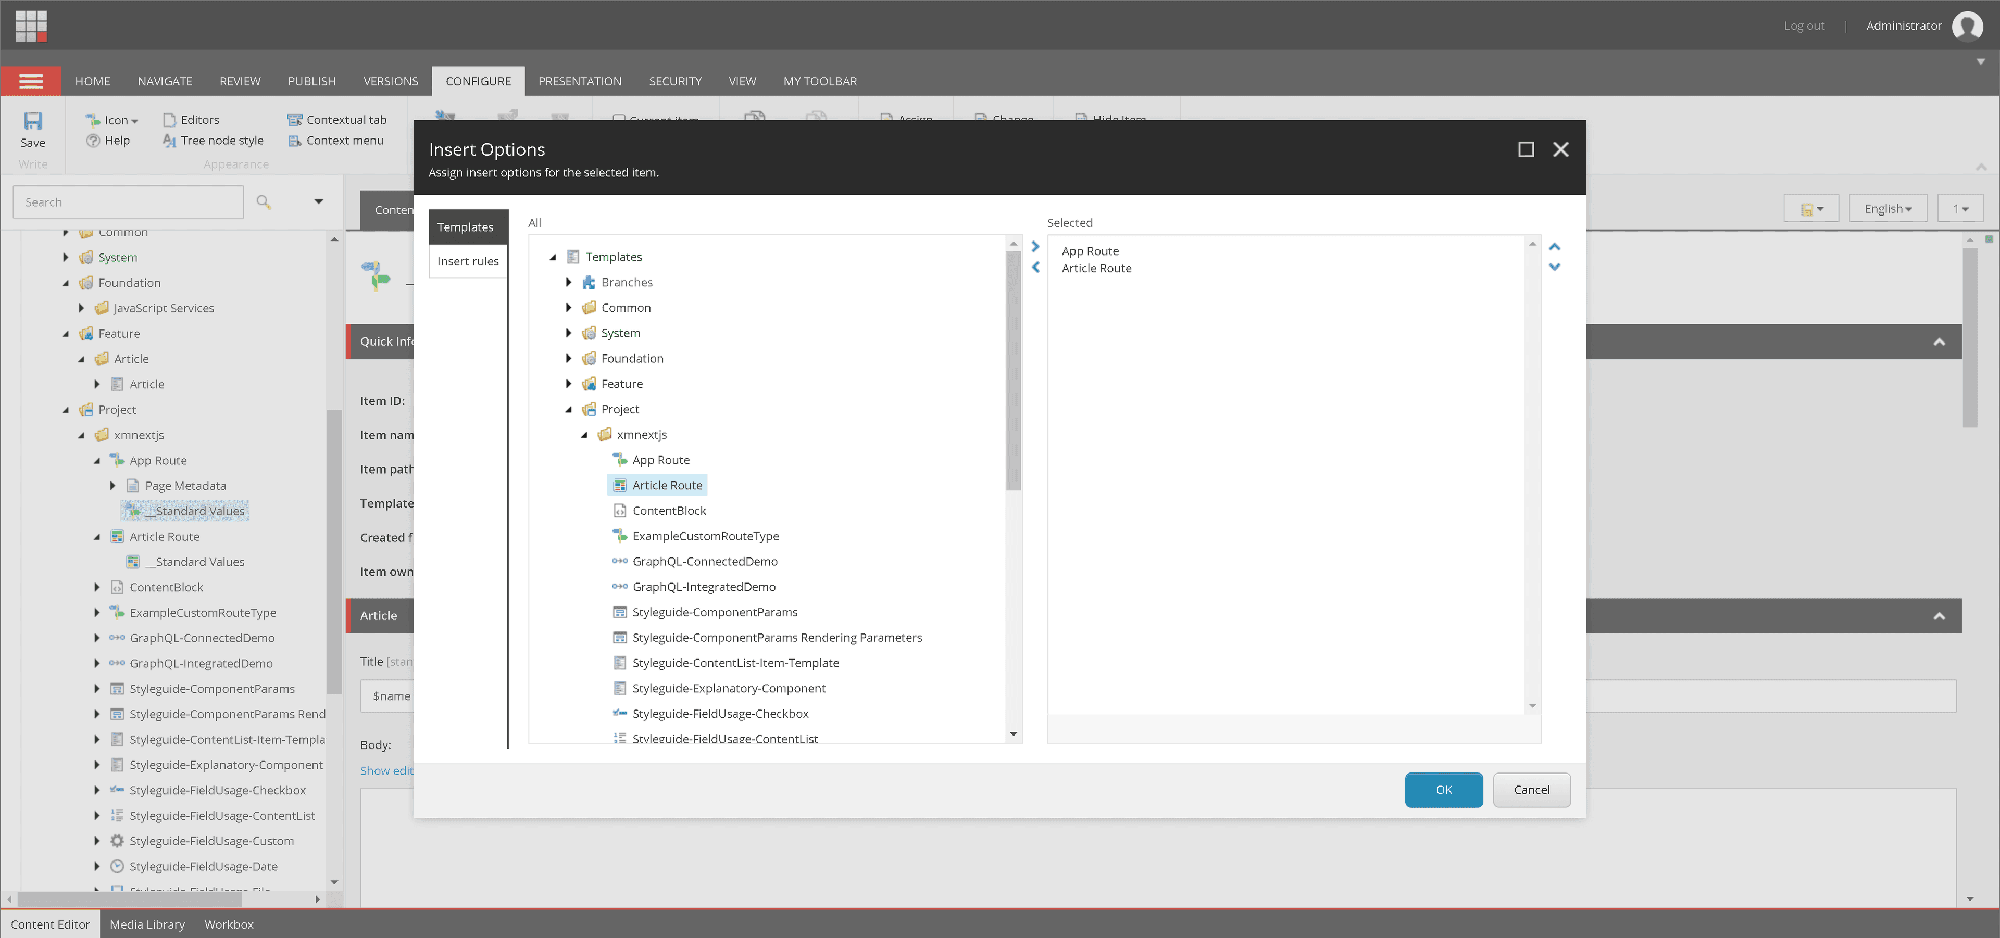Click the OK button
This screenshot has width=2000, height=938.
1443,789
